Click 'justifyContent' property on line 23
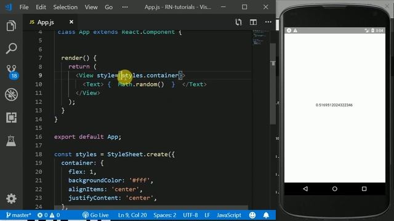The width and height of the screenshot is (394, 221). click(93, 198)
